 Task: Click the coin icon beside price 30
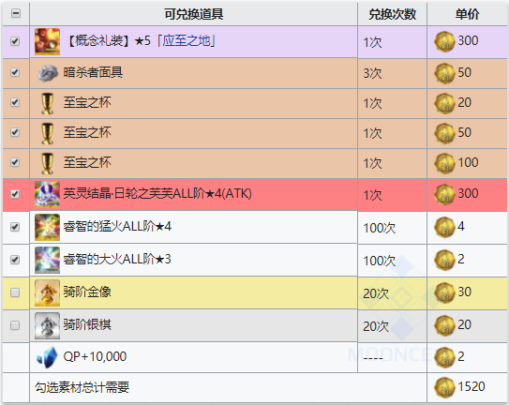coord(444,292)
